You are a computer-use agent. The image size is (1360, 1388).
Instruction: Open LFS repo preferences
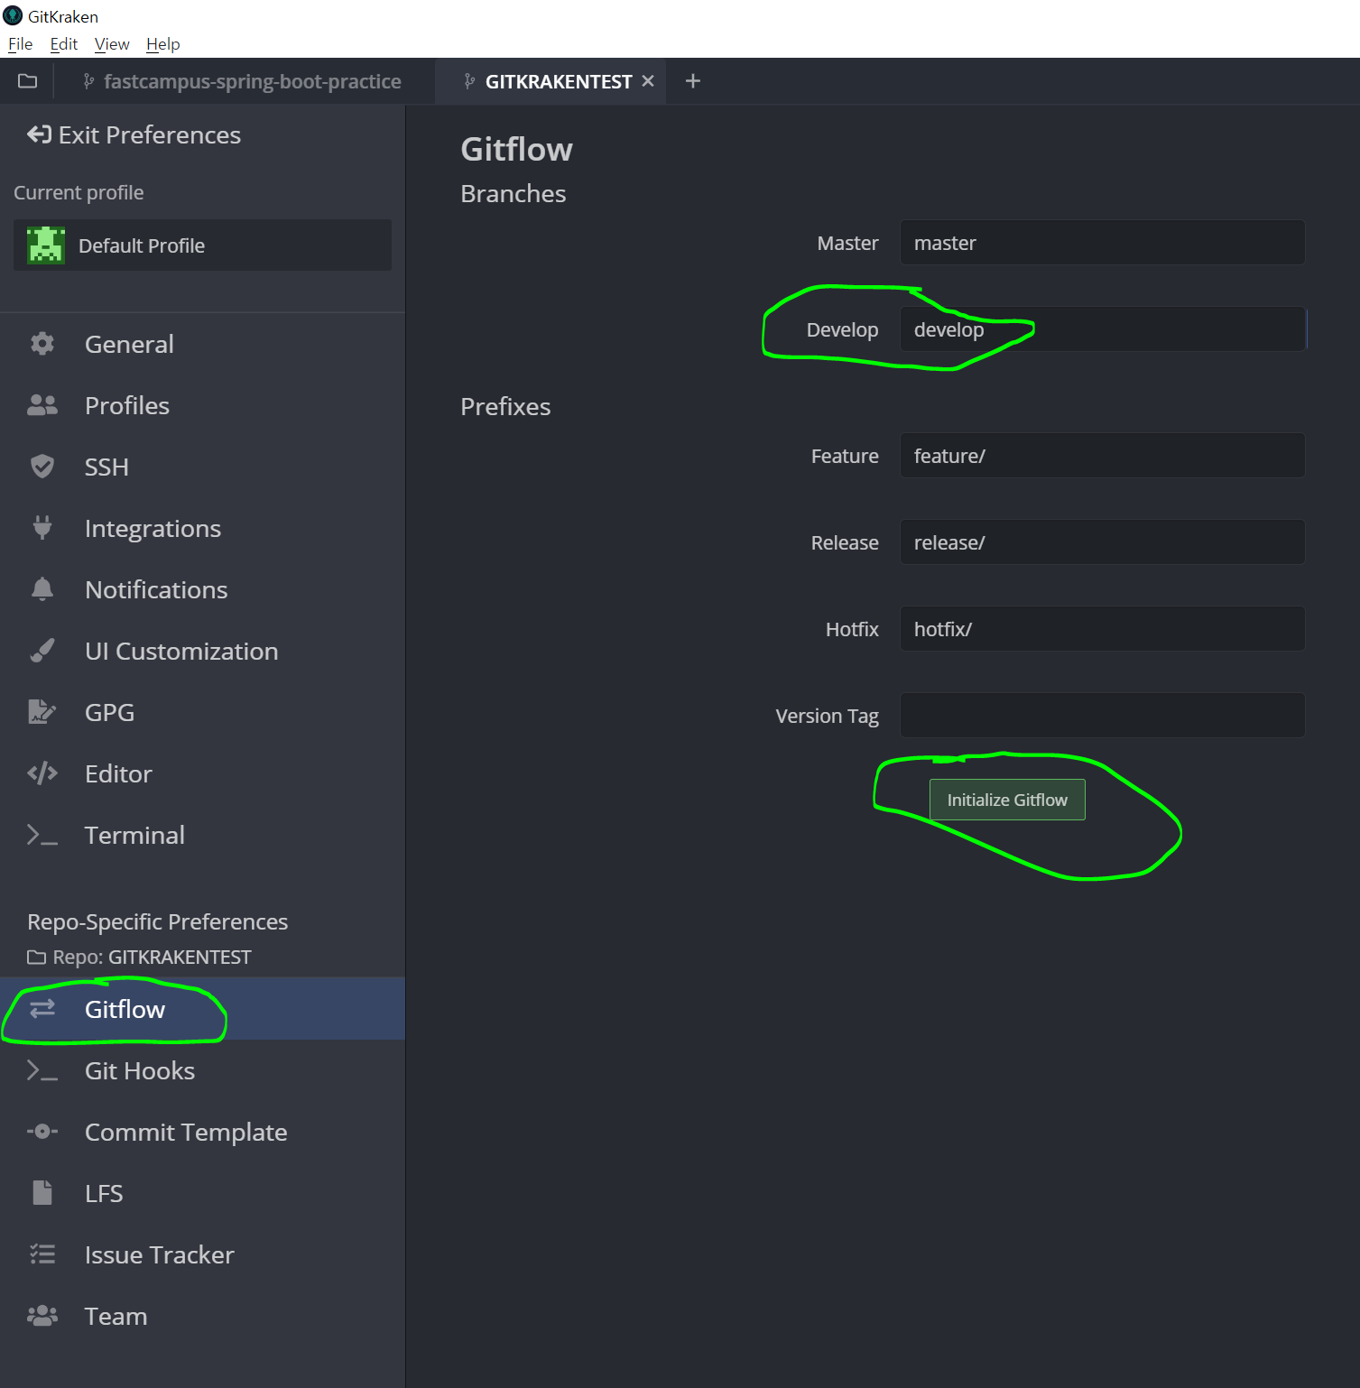tap(202, 1193)
